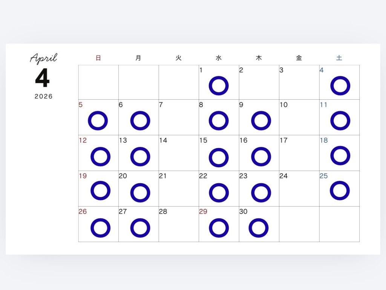The height and width of the screenshot is (290, 386).
Task: Choose the unmarked April 24 cell
Action: [x=299, y=189]
